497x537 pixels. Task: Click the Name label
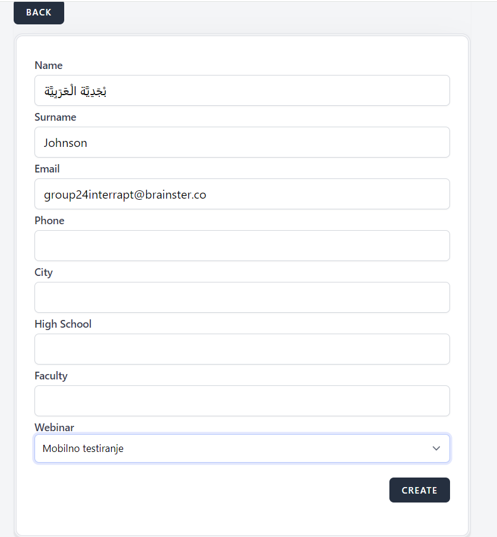point(49,65)
